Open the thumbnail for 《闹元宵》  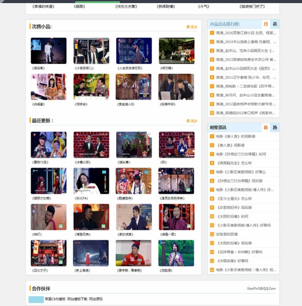click(x=177, y=51)
